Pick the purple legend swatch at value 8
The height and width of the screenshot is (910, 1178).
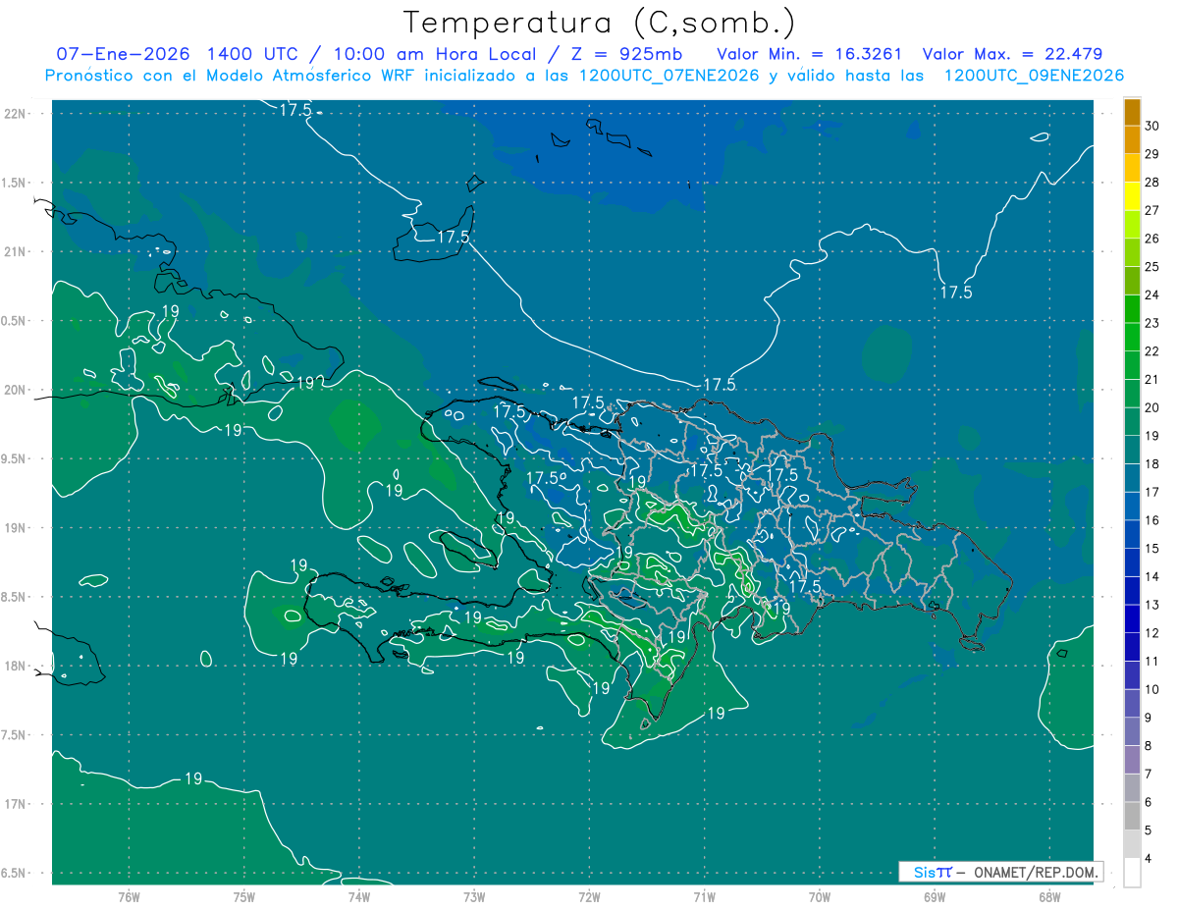(1132, 731)
